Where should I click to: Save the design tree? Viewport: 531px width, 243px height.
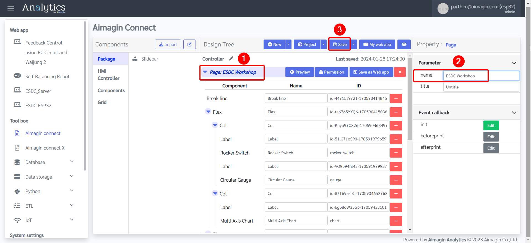(x=340, y=45)
